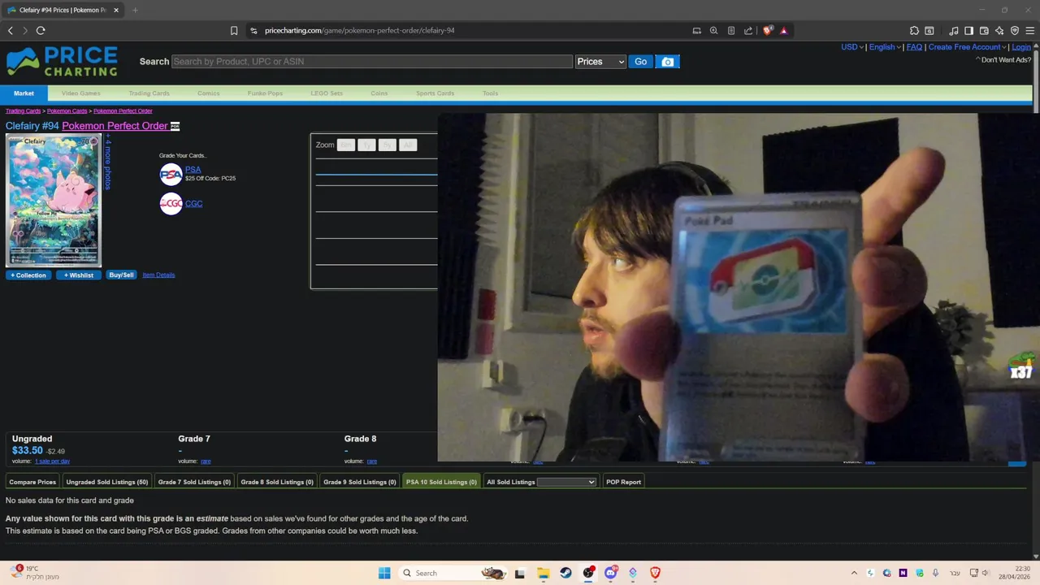The width and height of the screenshot is (1040, 585).
Task: Open the Item Details link
Action: tap(158, 275)
